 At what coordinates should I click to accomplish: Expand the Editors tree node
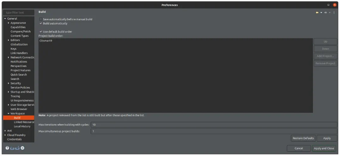[9, 40]
